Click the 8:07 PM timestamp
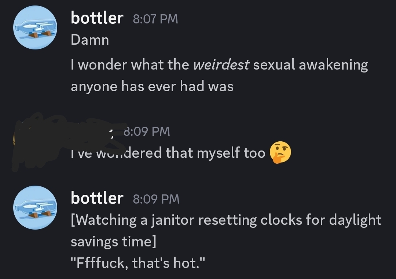This screenshot has width=396, height=279. pos(155,19)
